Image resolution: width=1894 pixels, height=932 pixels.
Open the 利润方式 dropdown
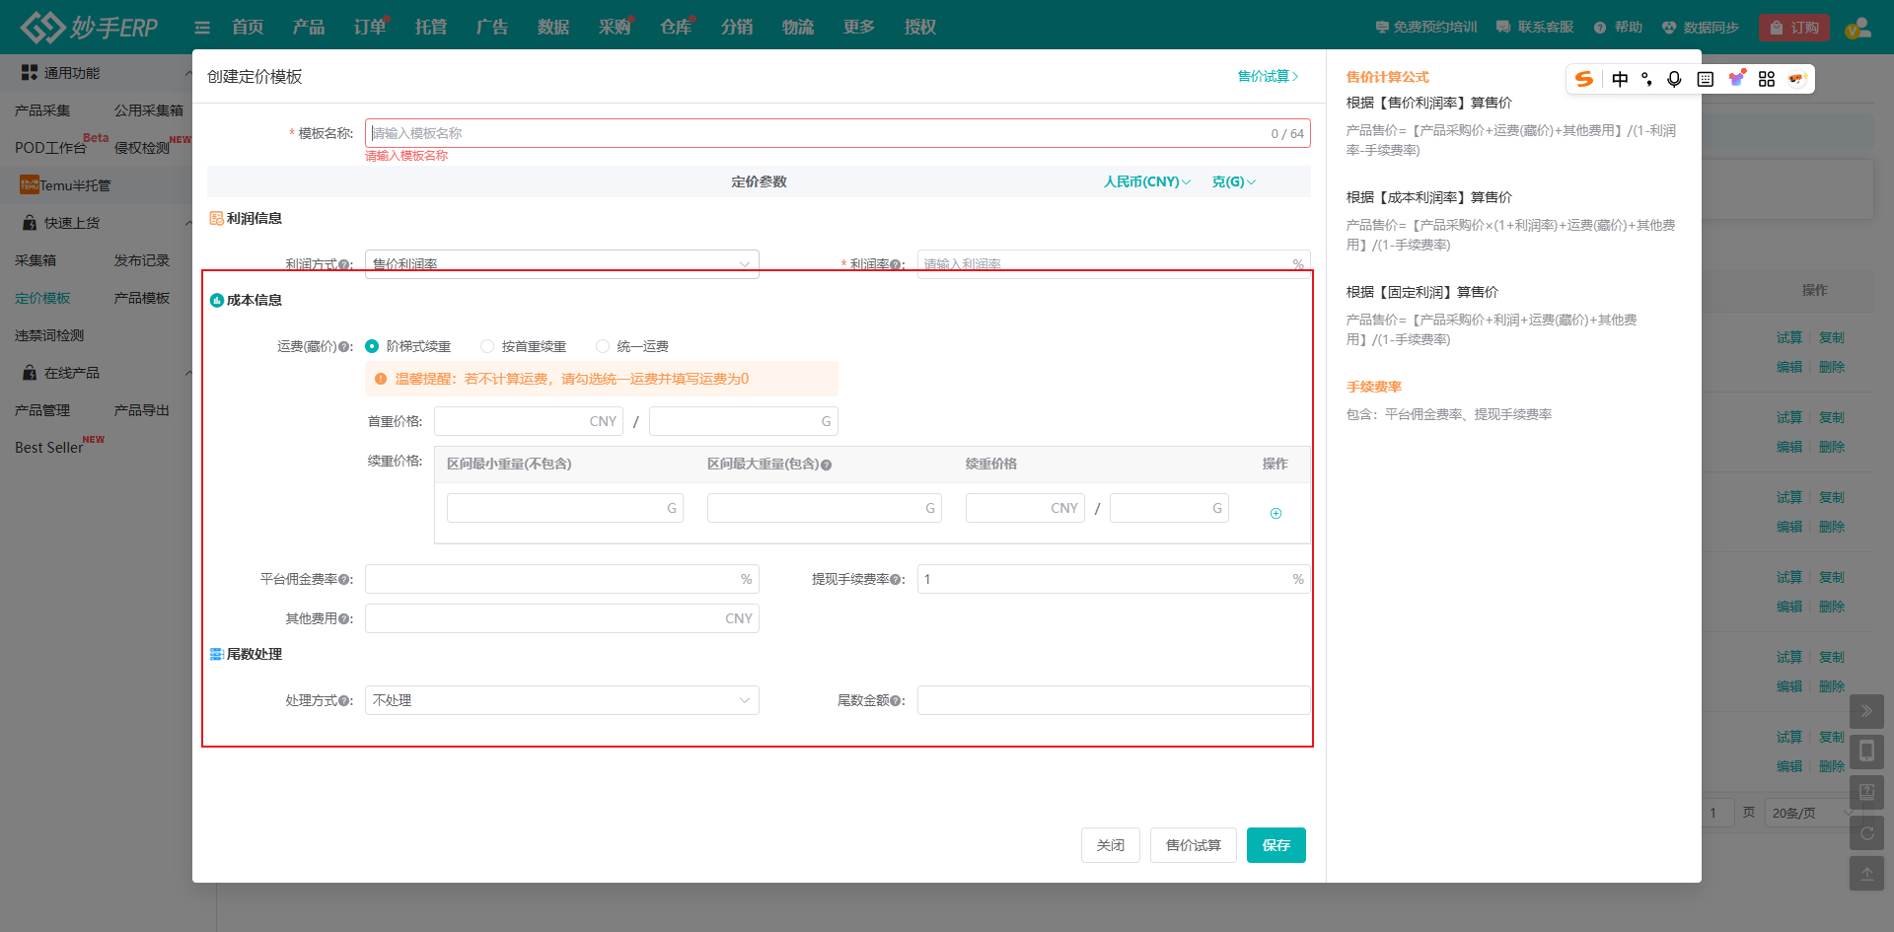click(x=561, y=263)
